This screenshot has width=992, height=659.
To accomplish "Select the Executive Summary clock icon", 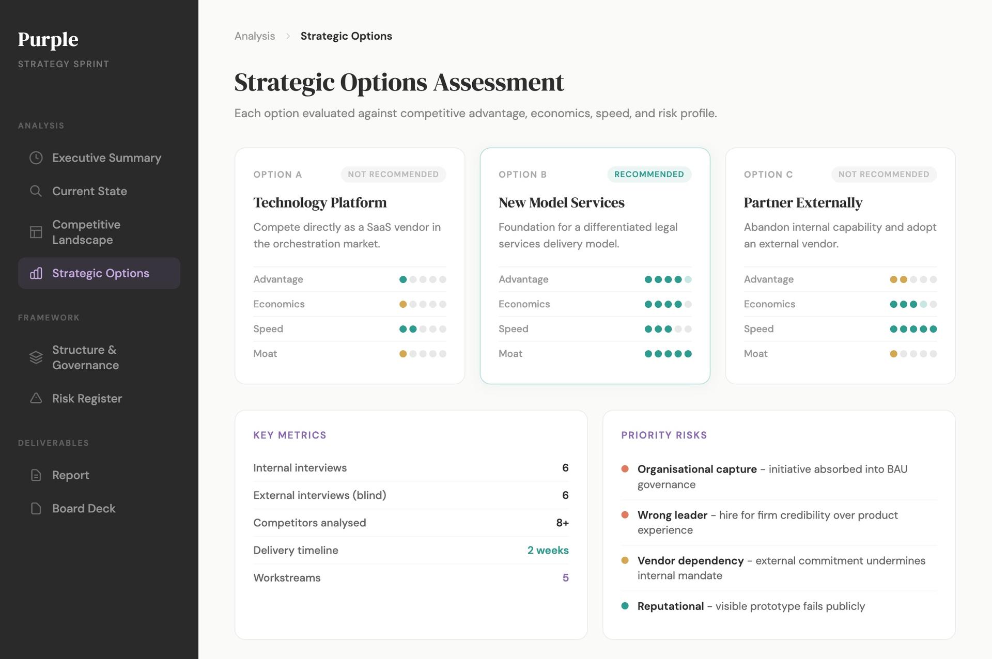I will (36, 158).
